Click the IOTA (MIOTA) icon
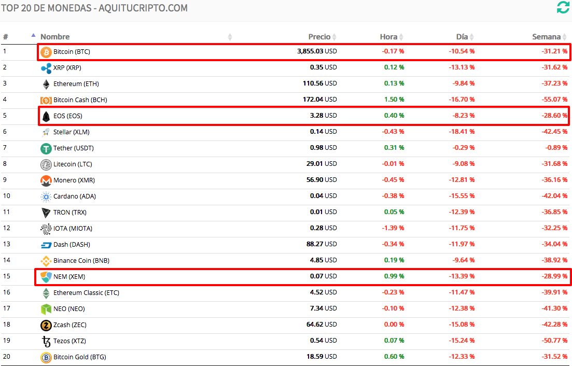This screenshot has height=366, width=572. click(46, 229)
